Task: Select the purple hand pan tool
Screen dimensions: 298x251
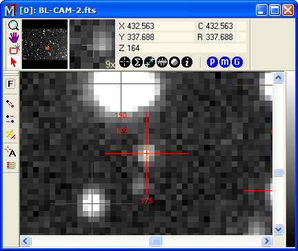Action: (x=14, y=37)
